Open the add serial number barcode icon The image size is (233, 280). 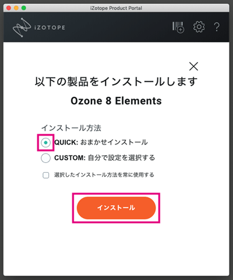[178, 27]
